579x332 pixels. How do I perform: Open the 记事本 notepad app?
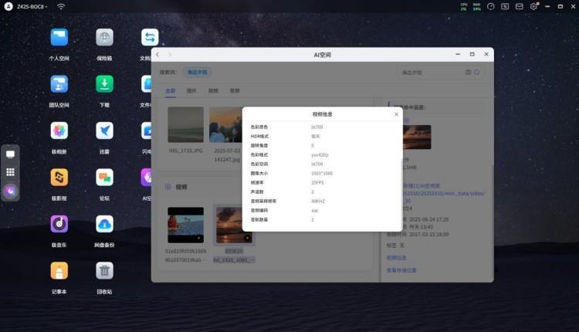pos(59,270)
